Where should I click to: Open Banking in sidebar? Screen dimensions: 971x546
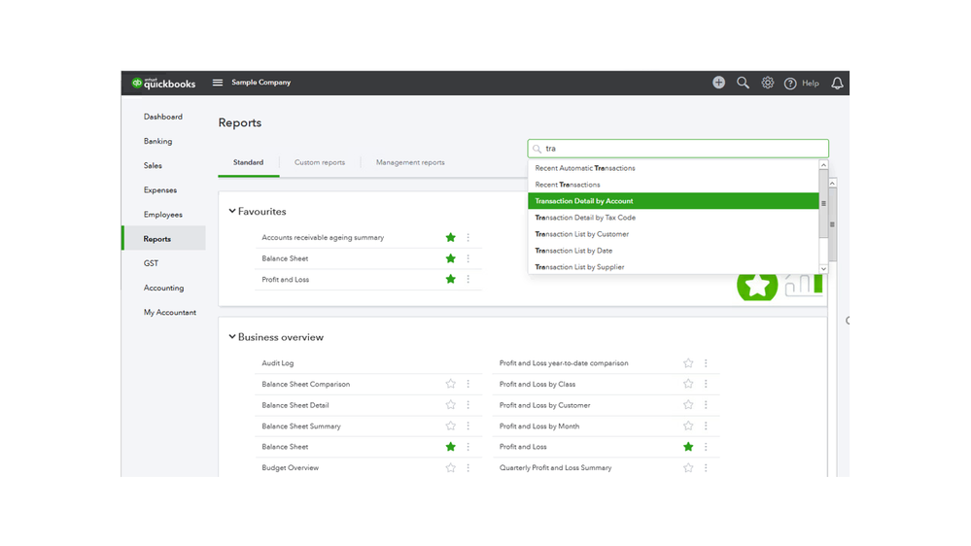[157, 141]
